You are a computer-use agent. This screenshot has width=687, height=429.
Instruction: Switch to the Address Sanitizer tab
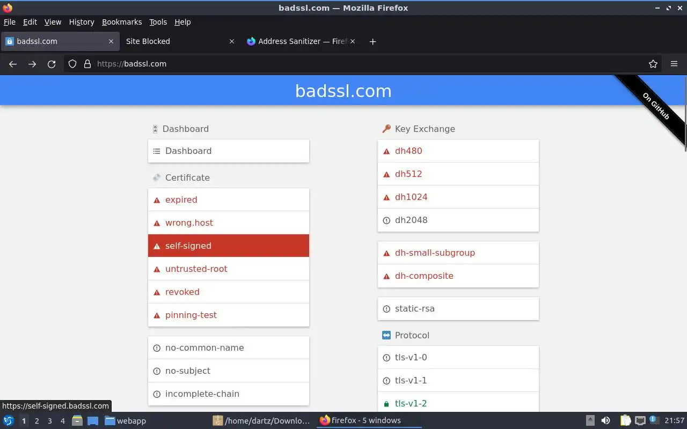[301, 41]
